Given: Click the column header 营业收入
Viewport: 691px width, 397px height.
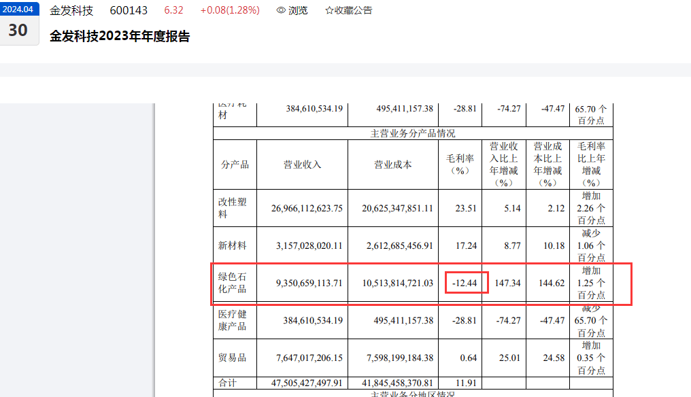Looking at the screenshot, I should pyautogui.click(x=302, y=165).
